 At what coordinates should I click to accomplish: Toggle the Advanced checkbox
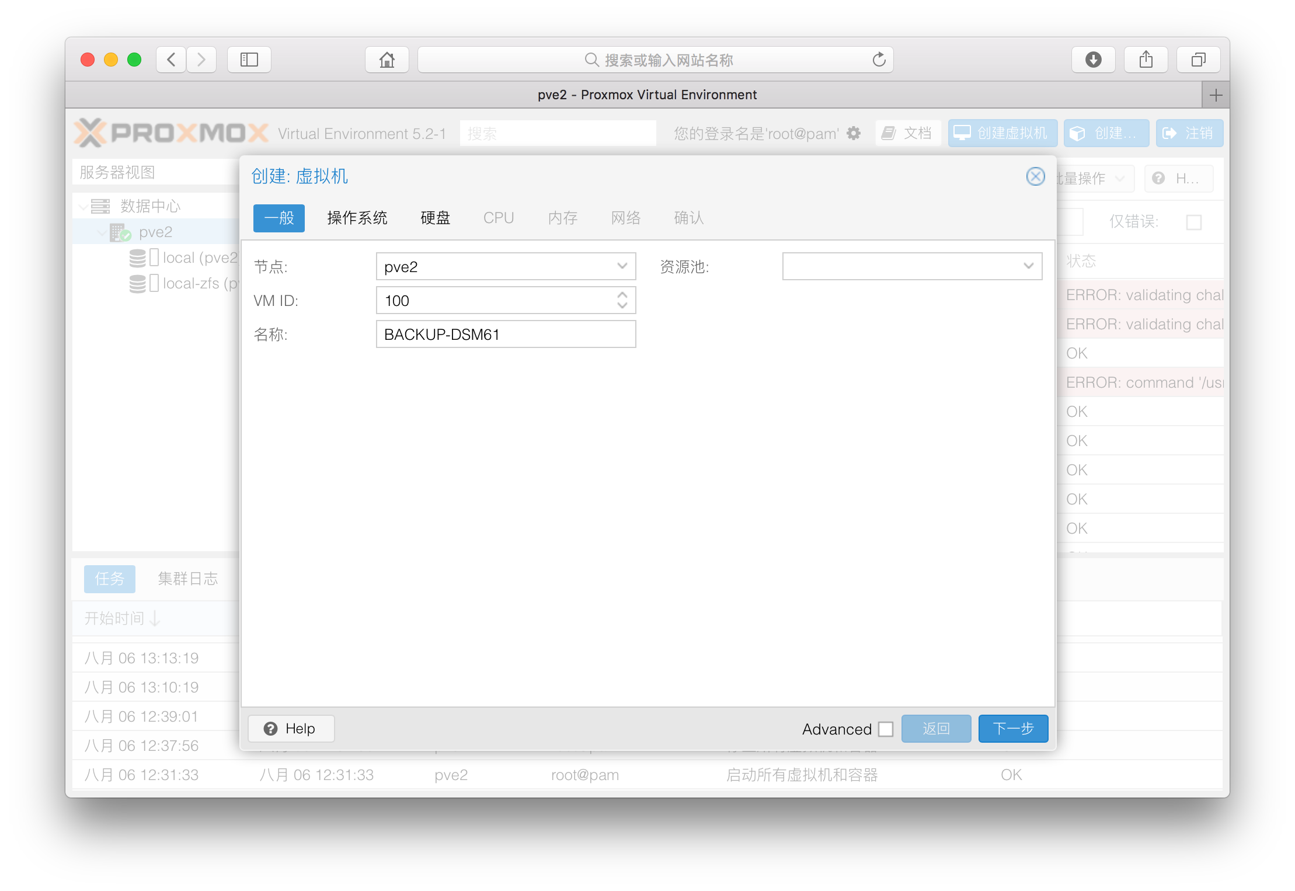886,729
